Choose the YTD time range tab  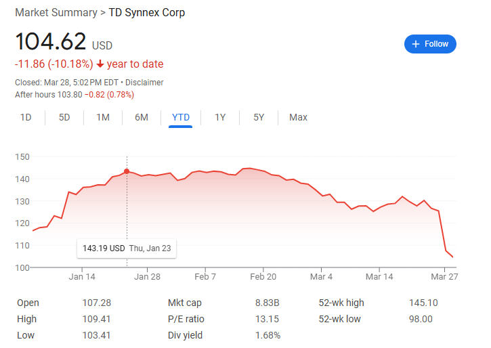pyautogui.click(x=181, y=117)
